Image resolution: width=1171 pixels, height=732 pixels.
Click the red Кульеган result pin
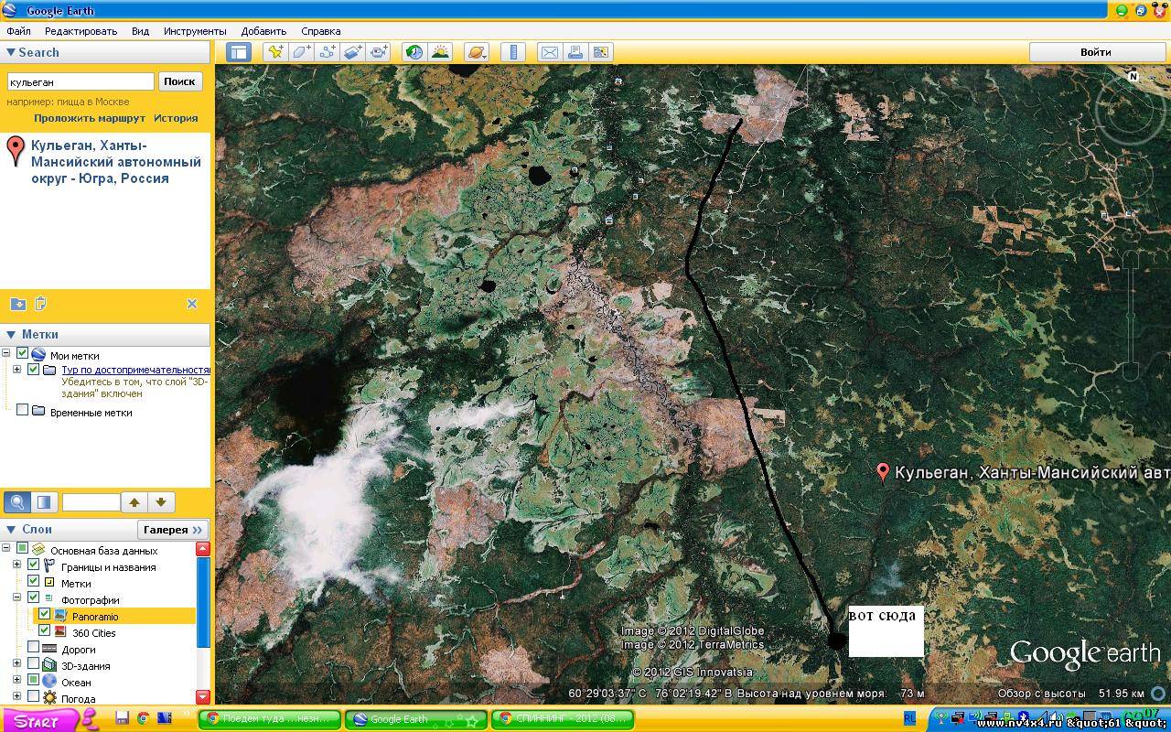pos(16,151)
